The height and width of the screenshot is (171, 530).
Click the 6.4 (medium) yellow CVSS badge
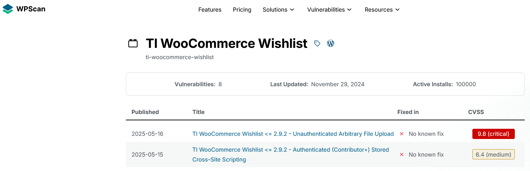(x=494, y=154)
